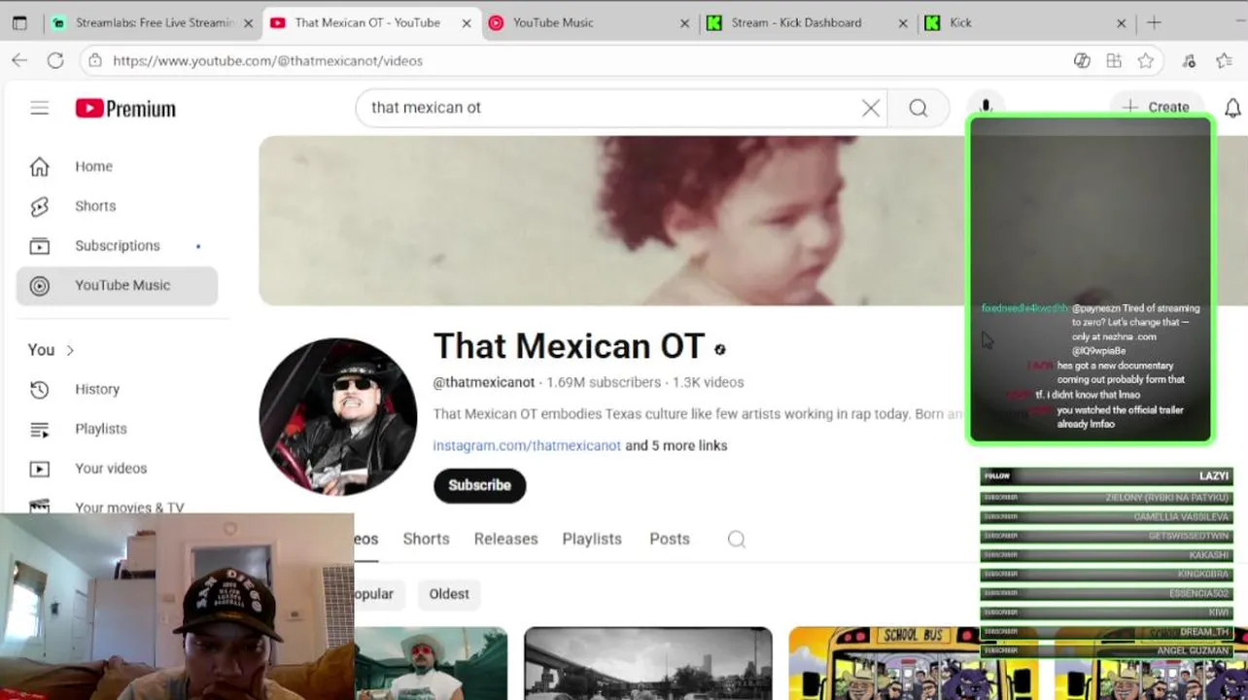Click the magnifier search button
The image size is (1248, 700).
click(x=919, y=108)
